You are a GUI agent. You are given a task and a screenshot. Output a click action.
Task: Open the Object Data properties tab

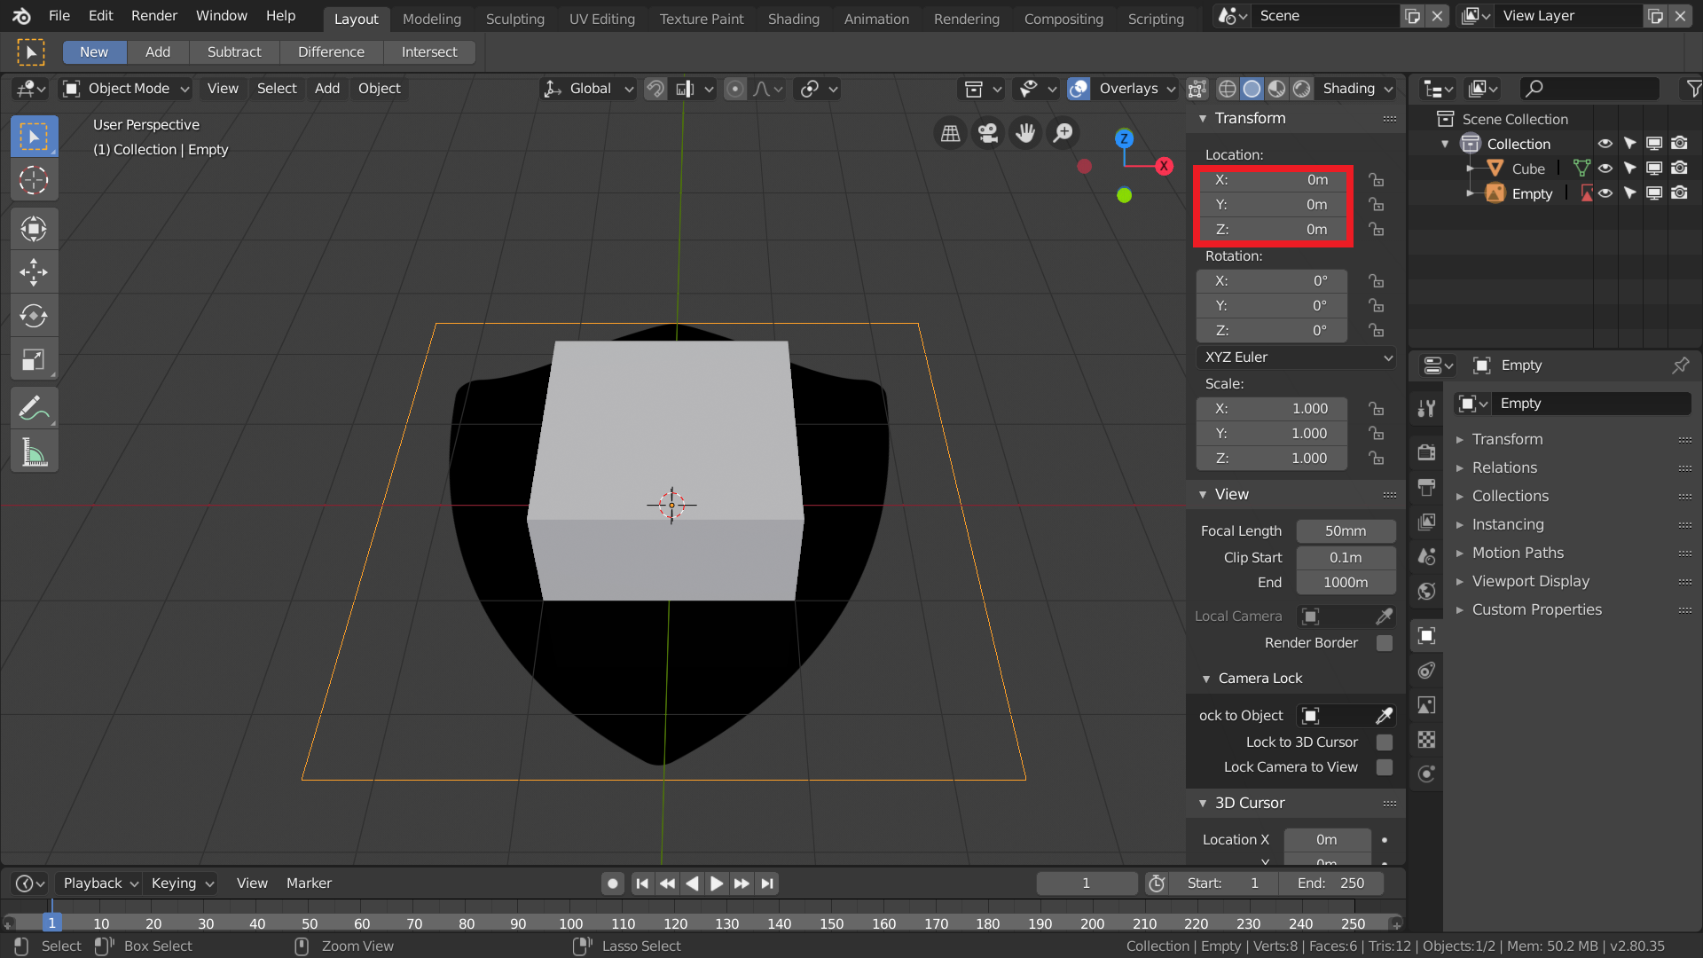(1426, 704)
